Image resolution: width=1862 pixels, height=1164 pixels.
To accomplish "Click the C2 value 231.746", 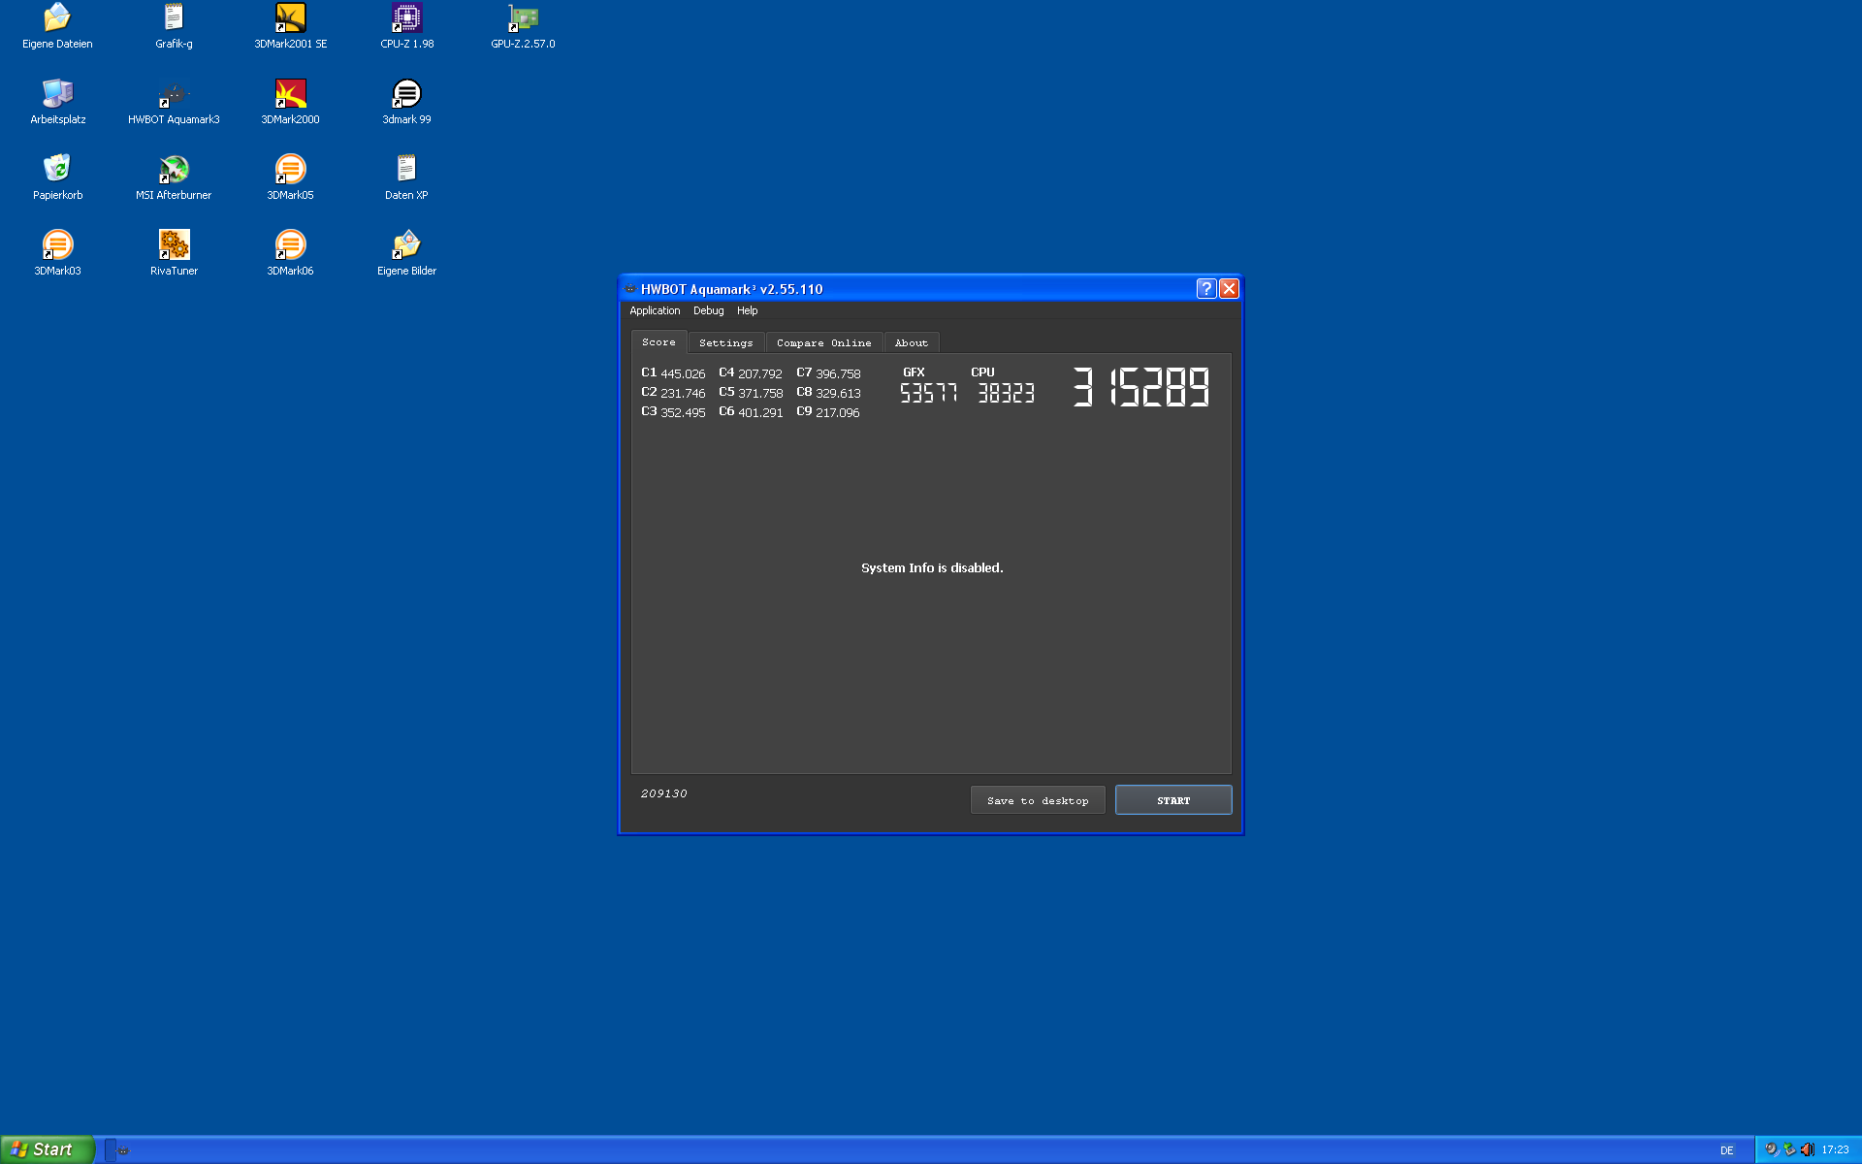I will pyautogui.click(x=683, y=393).
